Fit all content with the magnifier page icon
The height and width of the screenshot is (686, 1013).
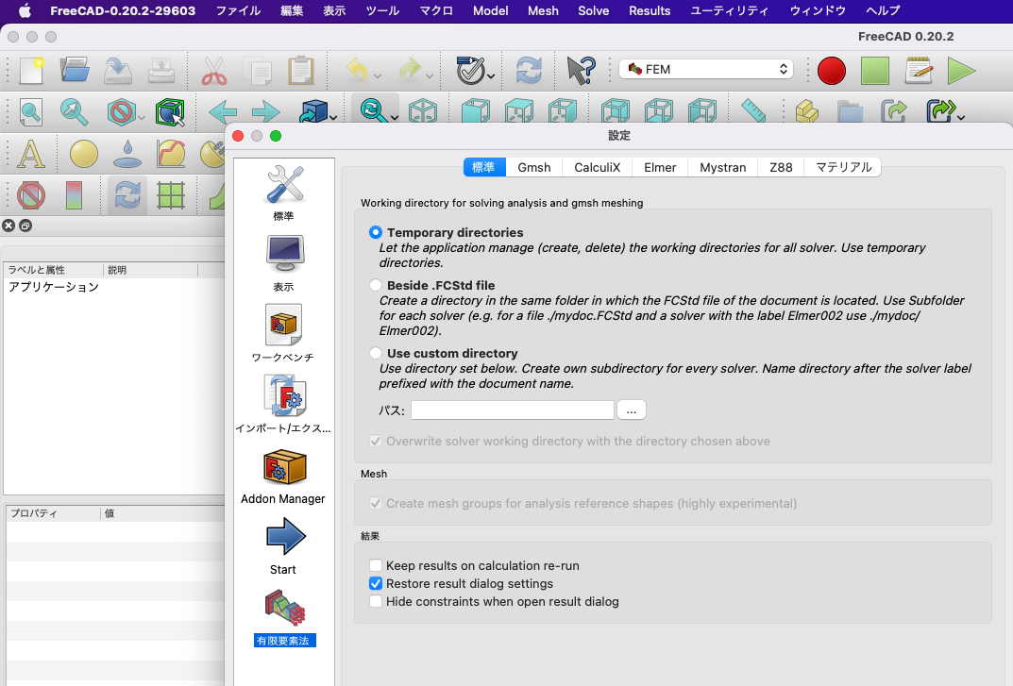(30, 111)
